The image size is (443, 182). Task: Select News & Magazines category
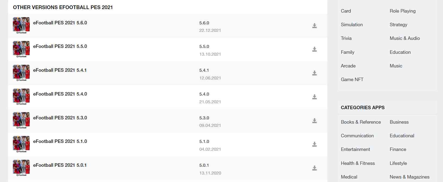[409, 177]
